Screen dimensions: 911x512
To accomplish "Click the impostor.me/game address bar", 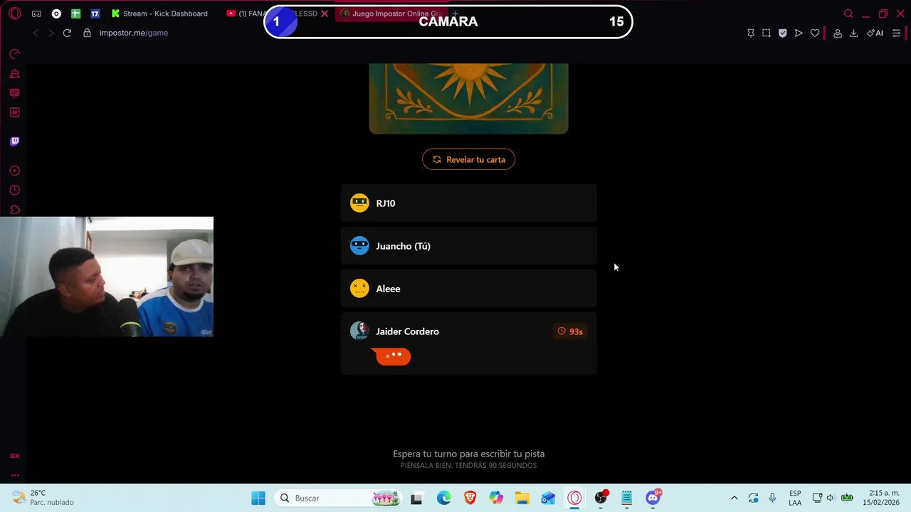I will click(134, 33).
